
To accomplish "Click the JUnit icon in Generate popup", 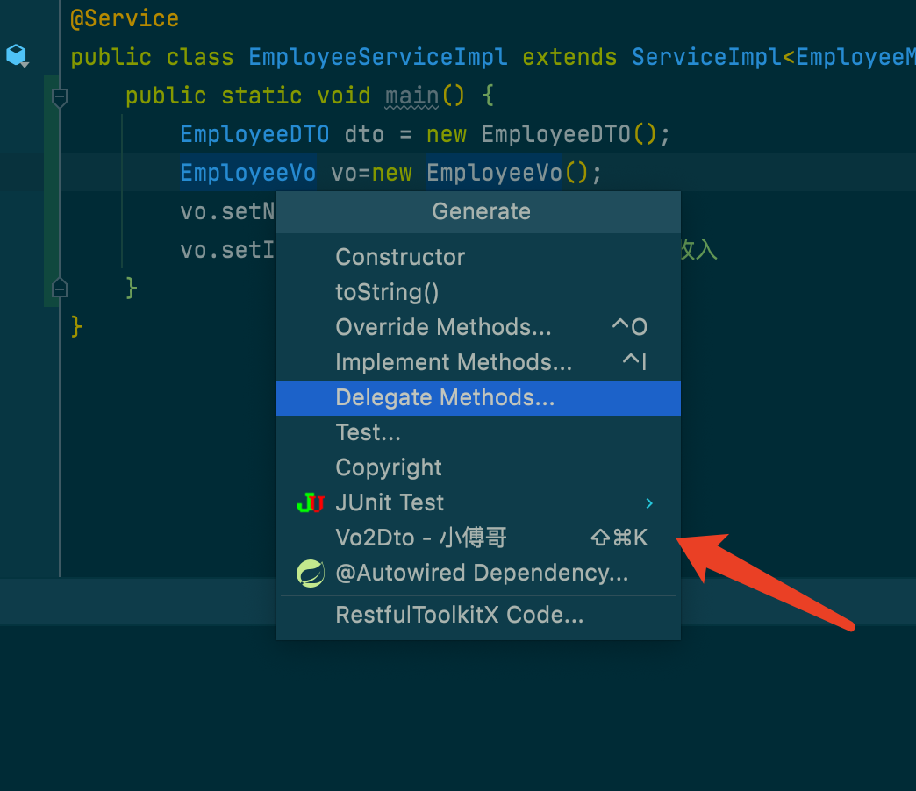I will pos(310,503).
